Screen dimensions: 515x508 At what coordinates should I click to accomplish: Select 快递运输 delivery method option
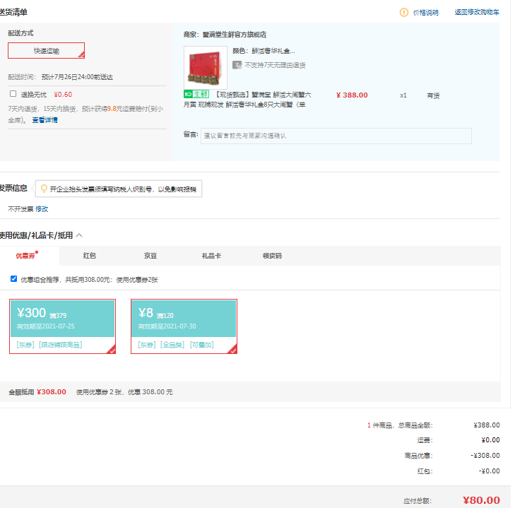pyautogui.click(x=47, y=51)
